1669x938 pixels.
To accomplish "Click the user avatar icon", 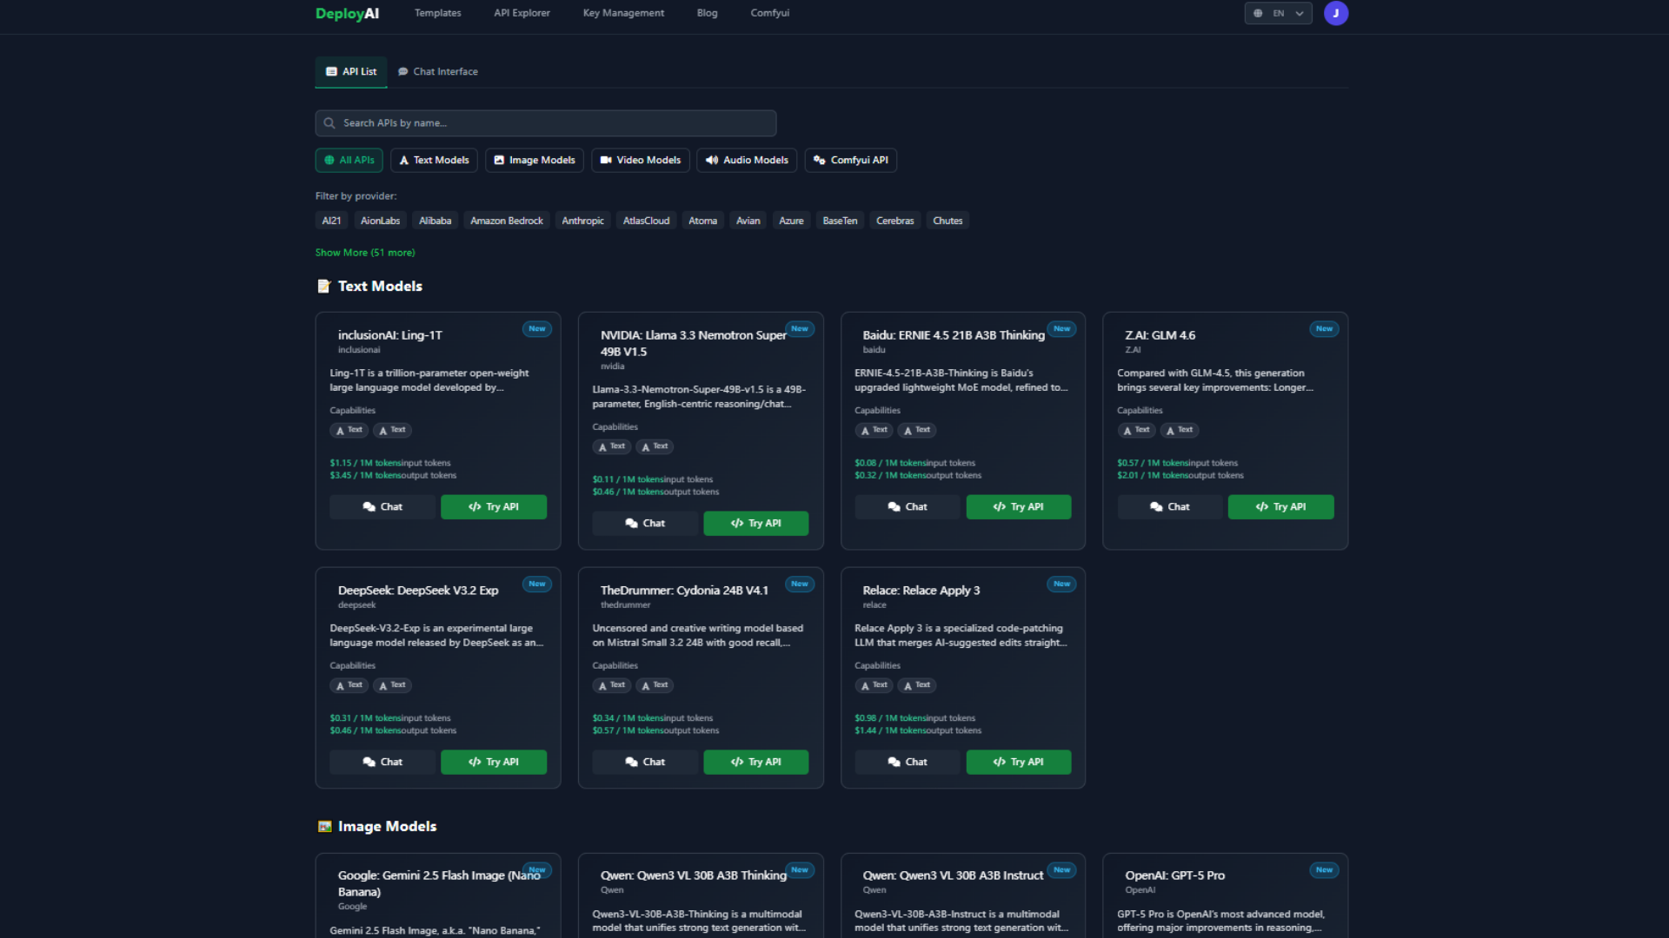I will (x=1335, y=13).
